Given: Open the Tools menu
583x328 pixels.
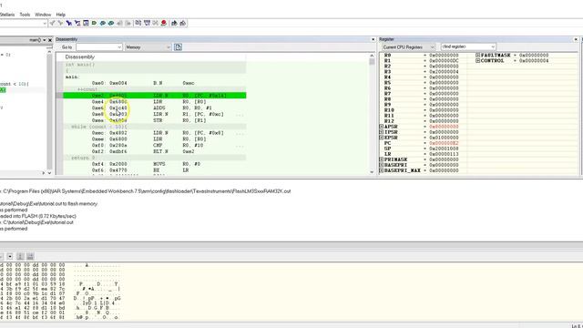Looking at the screenshot, I should click(x=25, y=15).
